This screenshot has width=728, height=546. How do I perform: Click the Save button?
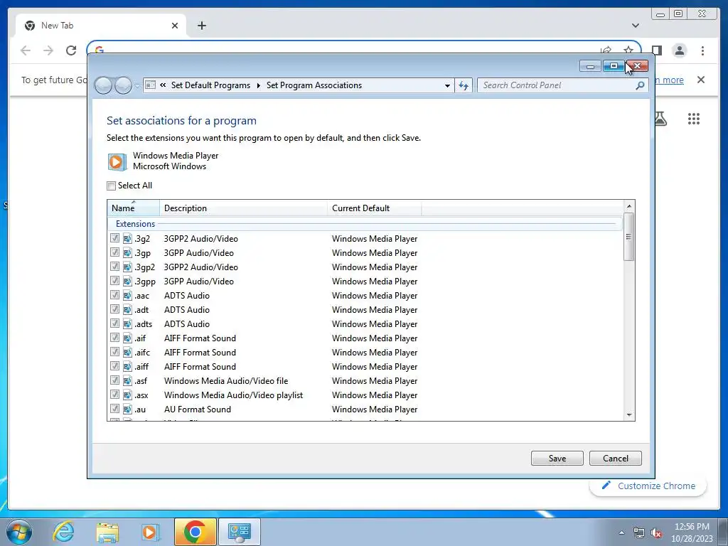[x=557, y=459]
